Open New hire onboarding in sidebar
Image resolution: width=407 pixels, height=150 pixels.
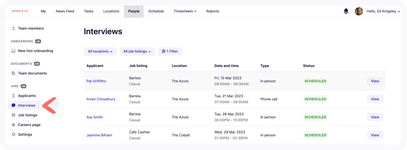tap(35, 51)
